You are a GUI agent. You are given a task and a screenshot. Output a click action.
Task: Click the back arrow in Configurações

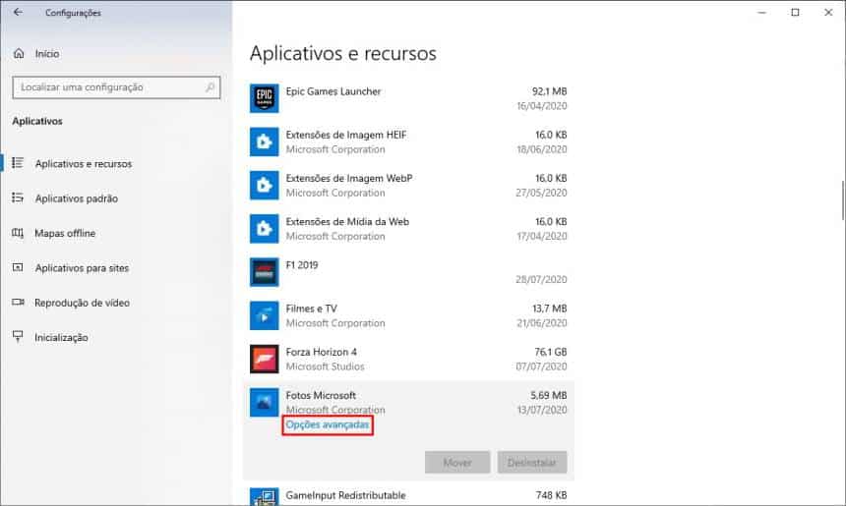coord(18,12)
